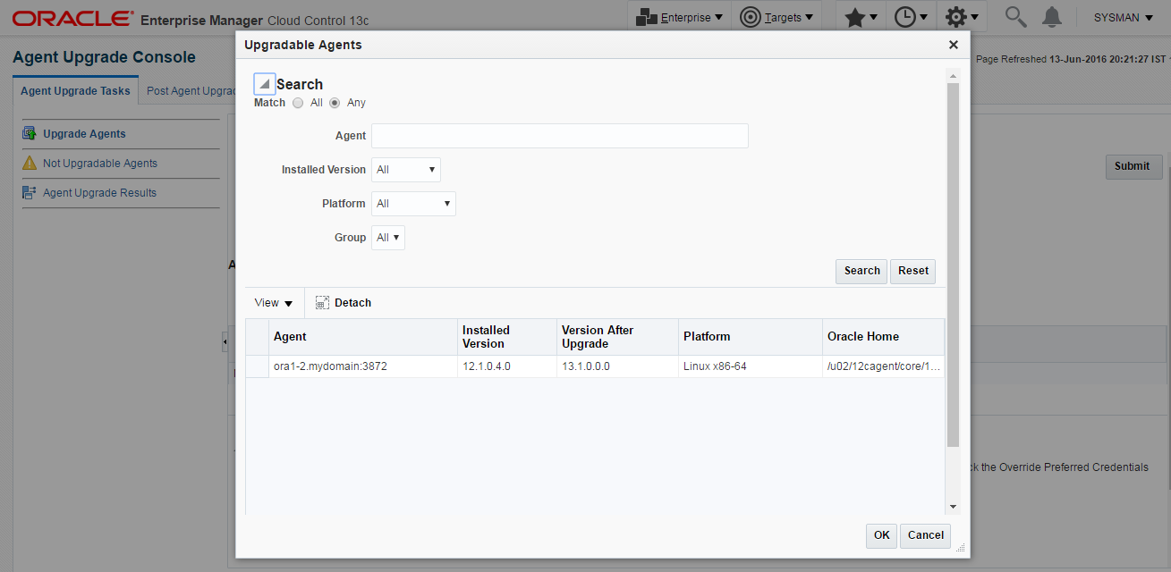The height and width of the screenshot is (572, 1171).
Task: Click the Detach table icon
Action: click(323, 303)
